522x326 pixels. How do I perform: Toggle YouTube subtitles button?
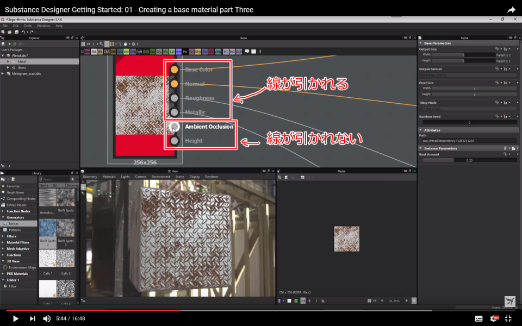click(x=478, y=319)
